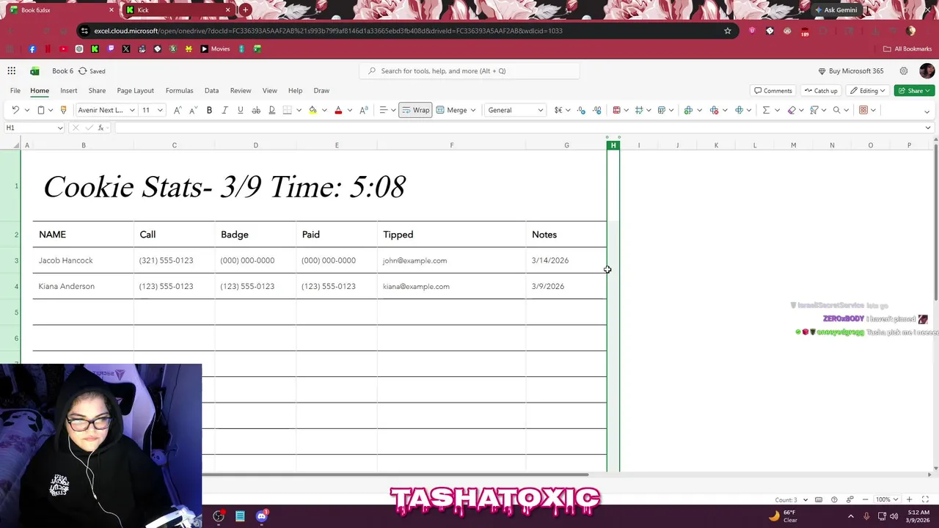The height and width of the screenshot is (528, 939).
Task: Click the Ask Gemini button in Chrome
Action: coord(835,10)
